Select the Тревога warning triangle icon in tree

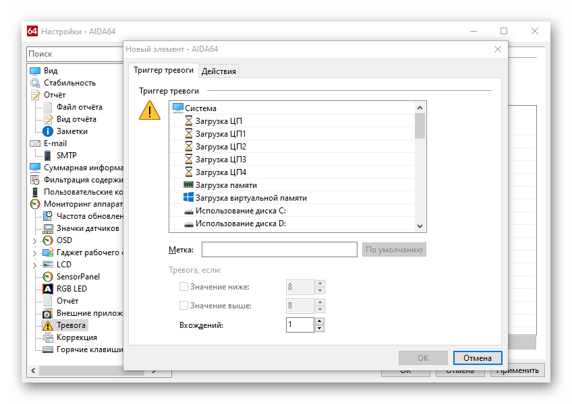(48, 325)
